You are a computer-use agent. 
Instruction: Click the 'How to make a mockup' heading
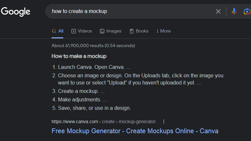click(79, 56)
